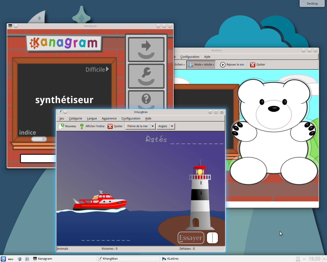Click red Quitter icon in KHangMan
This screenshot has width=327, height=262.
[110, 126]
